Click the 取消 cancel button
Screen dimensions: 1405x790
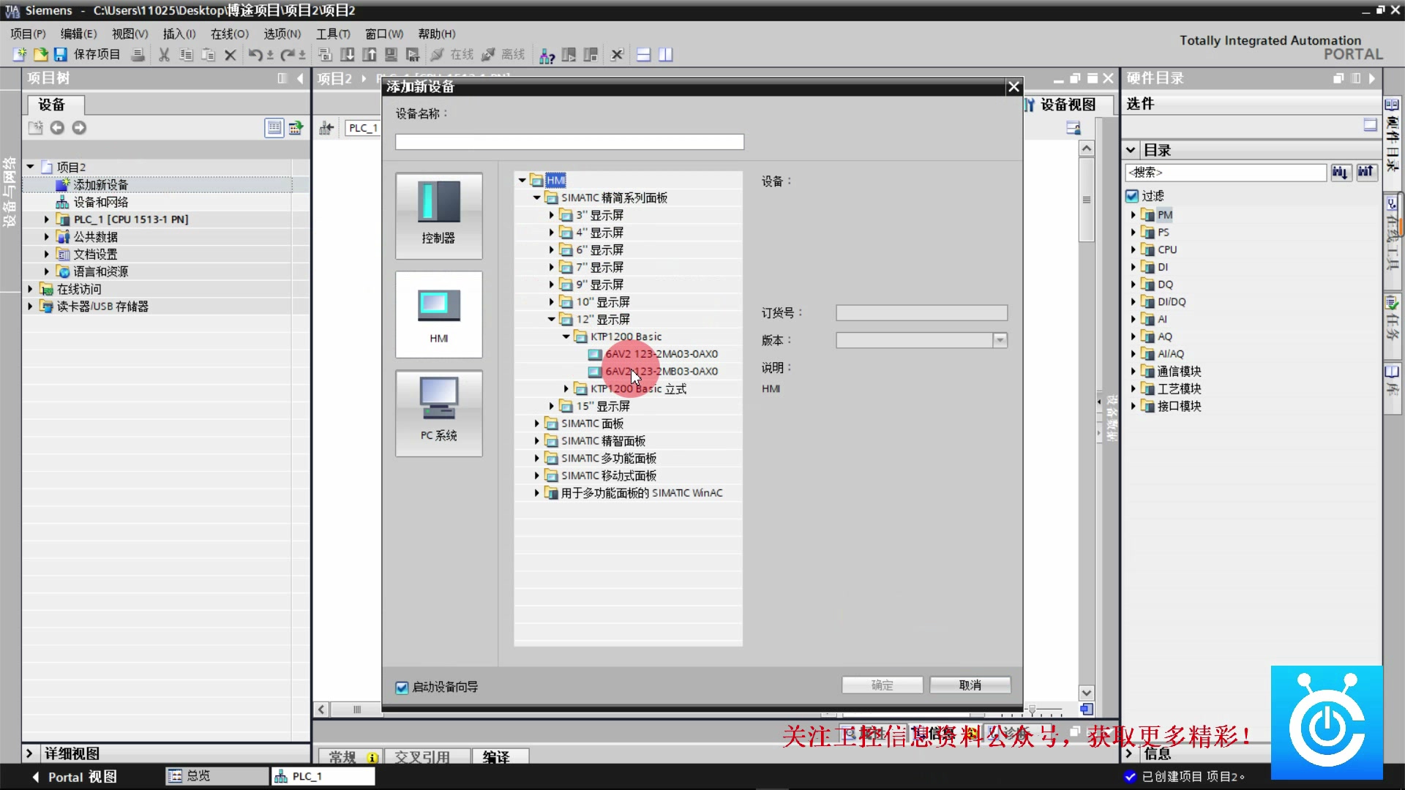[970, 685]
